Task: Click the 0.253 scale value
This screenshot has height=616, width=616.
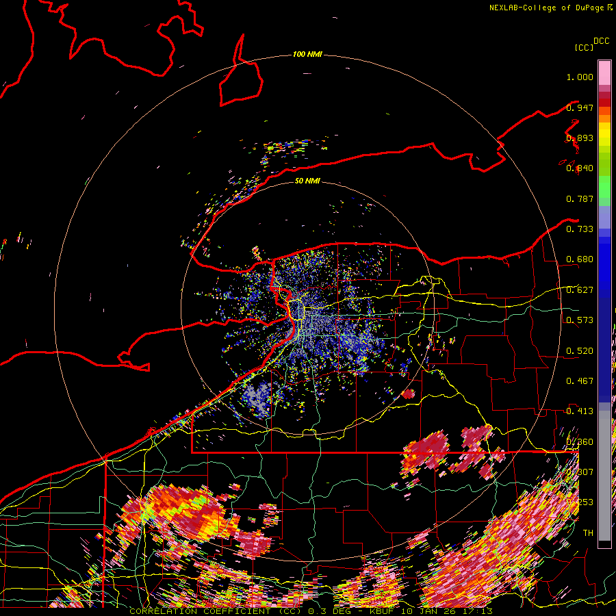Action: point(580,502)
